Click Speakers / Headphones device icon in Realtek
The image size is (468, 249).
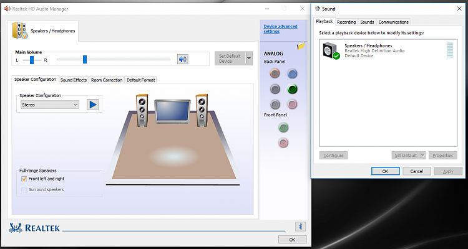(x=20, y=31)
